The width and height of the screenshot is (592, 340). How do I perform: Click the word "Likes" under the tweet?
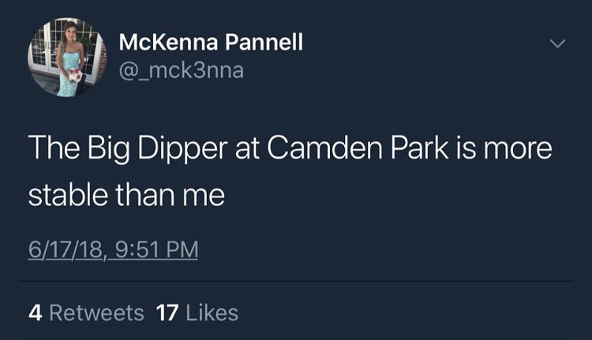[x=212, y=313]
